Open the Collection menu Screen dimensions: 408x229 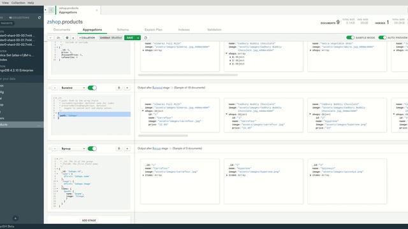pos(18,3)
